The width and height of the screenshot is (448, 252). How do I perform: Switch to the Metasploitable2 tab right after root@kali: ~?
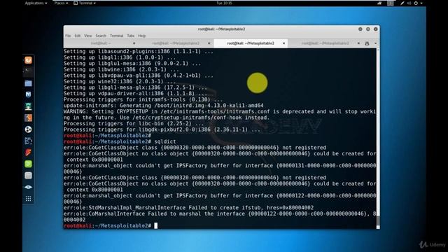coord(176,43)
